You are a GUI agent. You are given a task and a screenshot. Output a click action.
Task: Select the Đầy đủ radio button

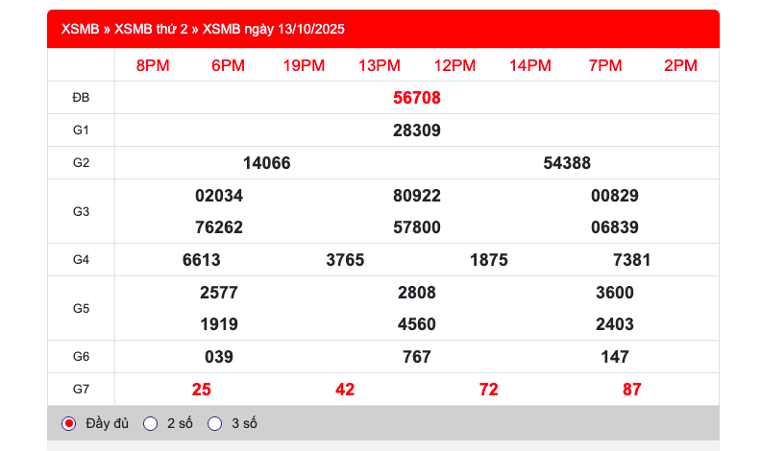[x=69, y=423]
